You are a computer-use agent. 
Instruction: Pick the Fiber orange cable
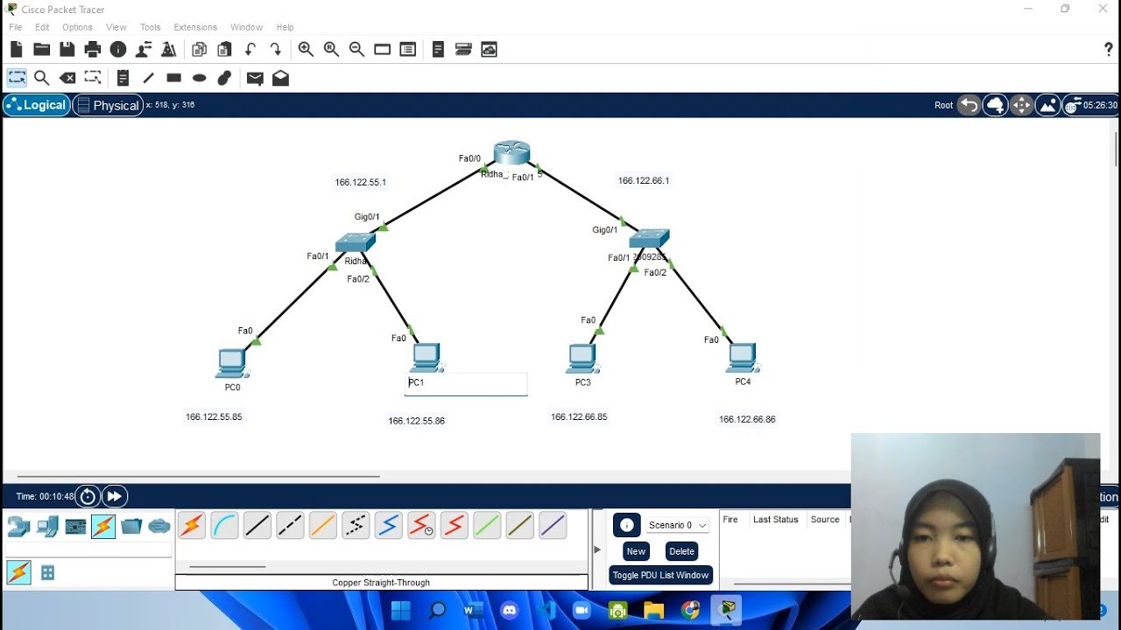322,525
